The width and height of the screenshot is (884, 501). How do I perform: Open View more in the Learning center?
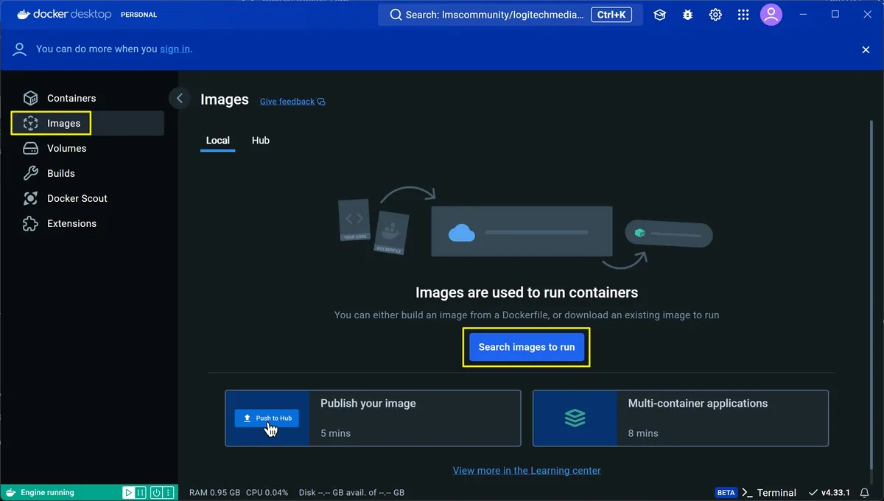pyautogui.click(x=527, y=470)
